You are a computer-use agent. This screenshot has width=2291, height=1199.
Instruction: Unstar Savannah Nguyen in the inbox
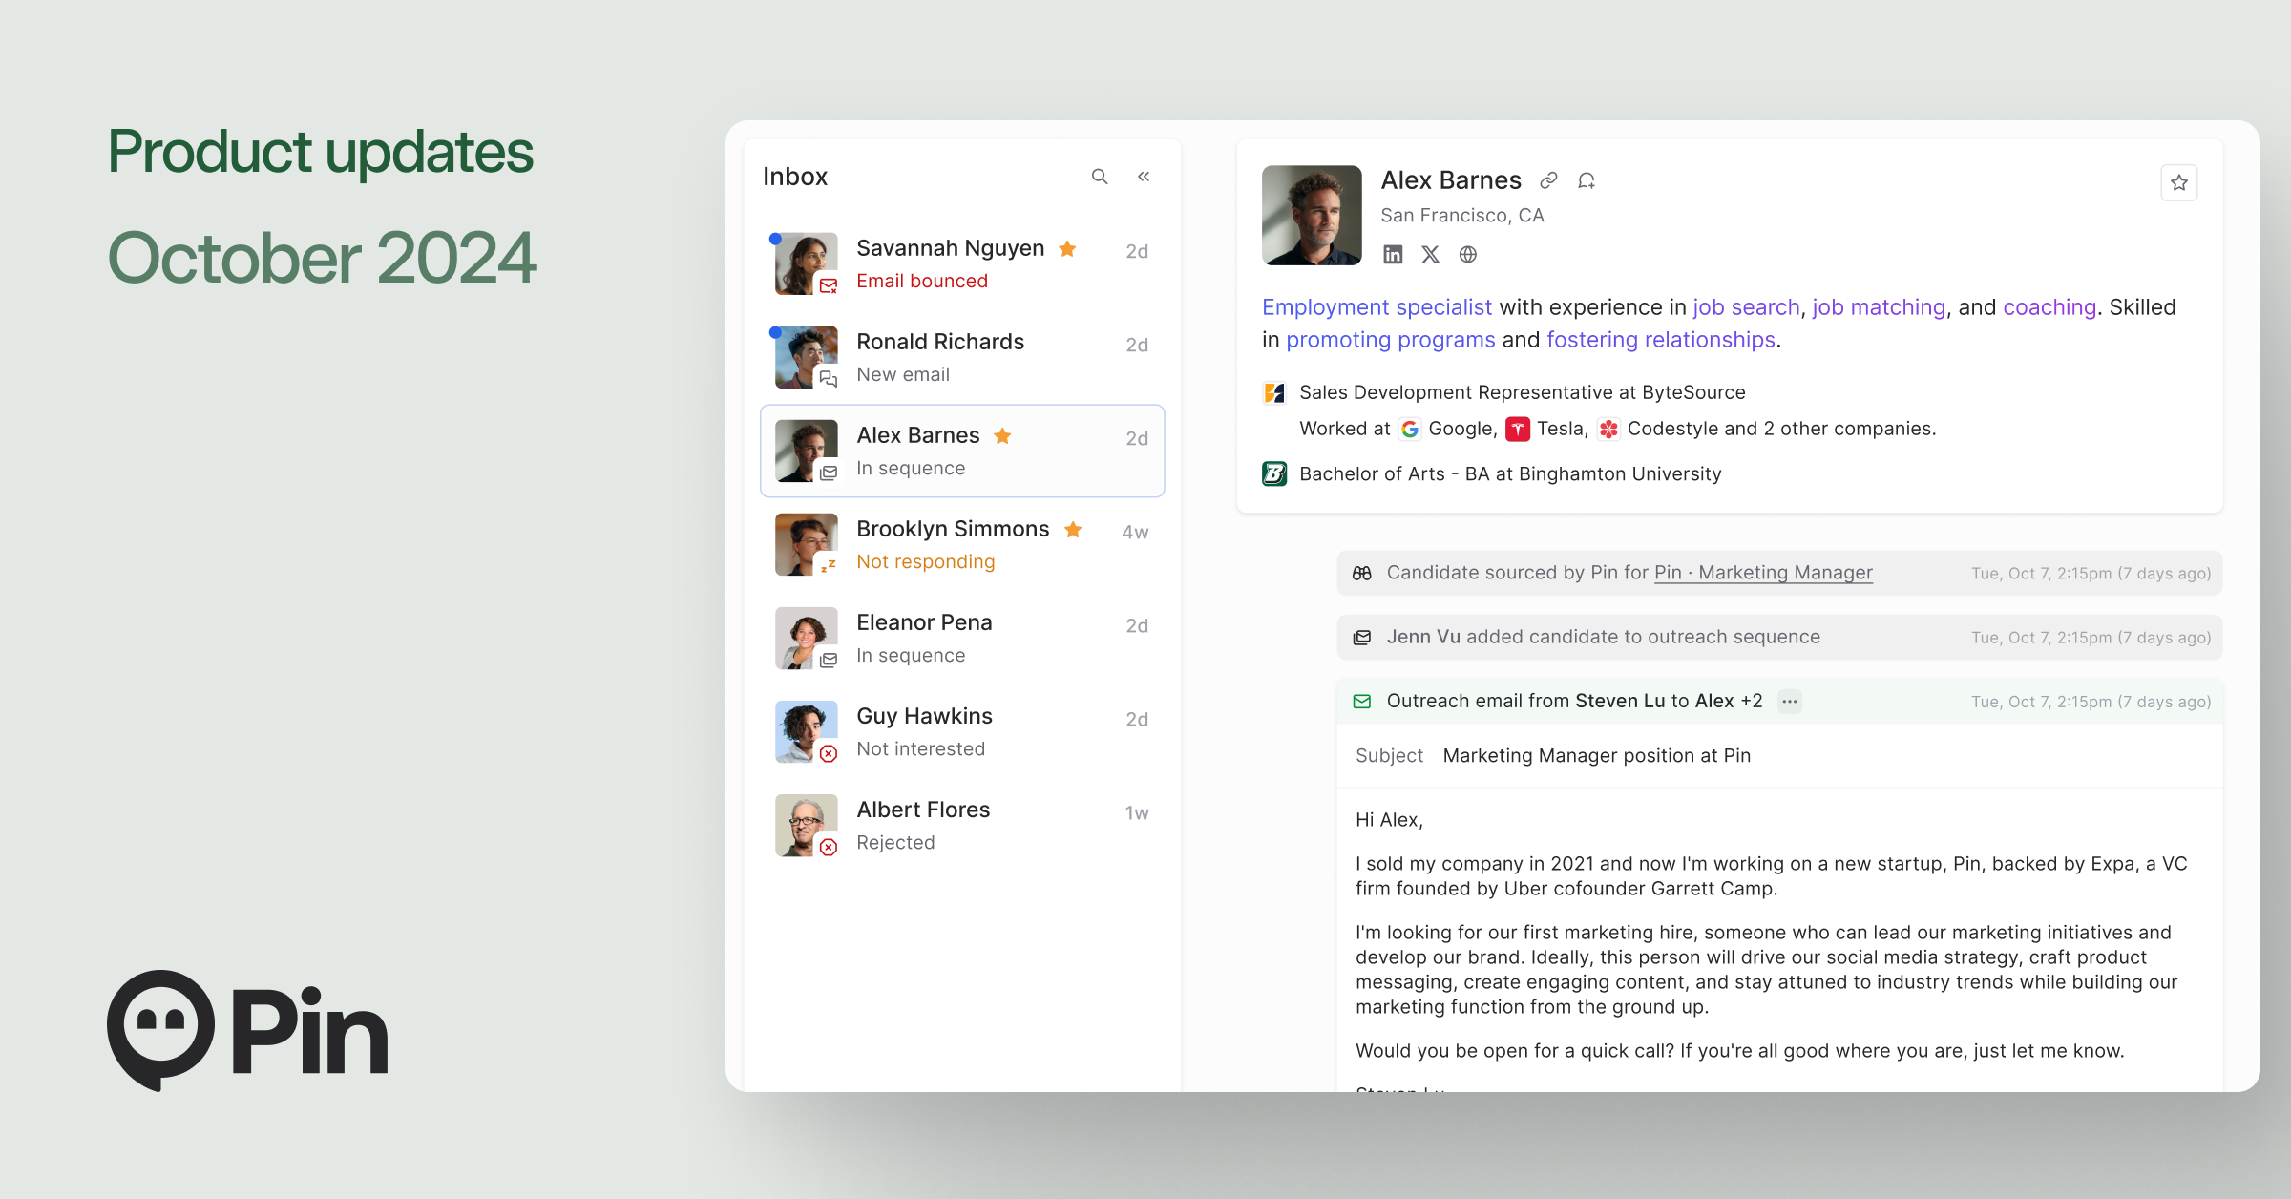[x=1068, y=248]
